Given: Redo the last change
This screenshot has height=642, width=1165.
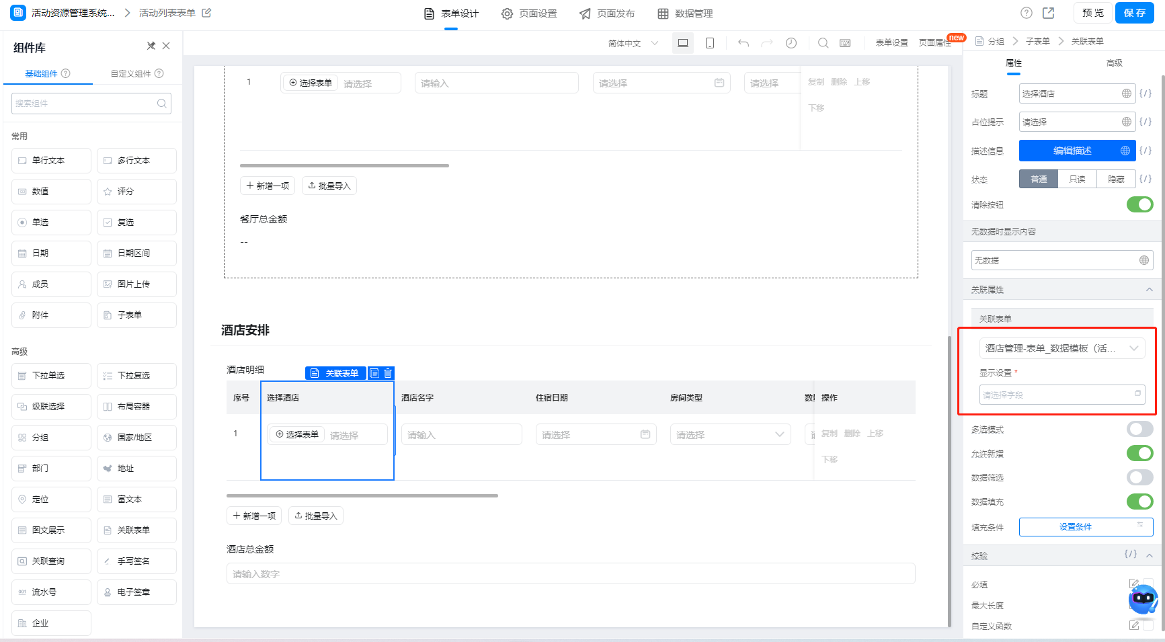Looking at the screenshot, I should tap(767, 43).
